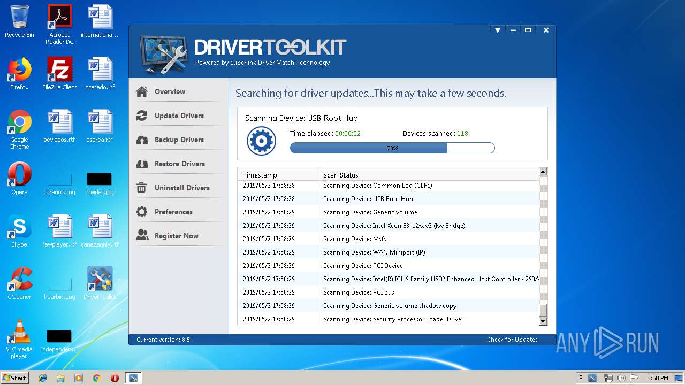Click the Timestamp column header
The height and width of the screenshot is (385, 685).
tap(278, 175)
